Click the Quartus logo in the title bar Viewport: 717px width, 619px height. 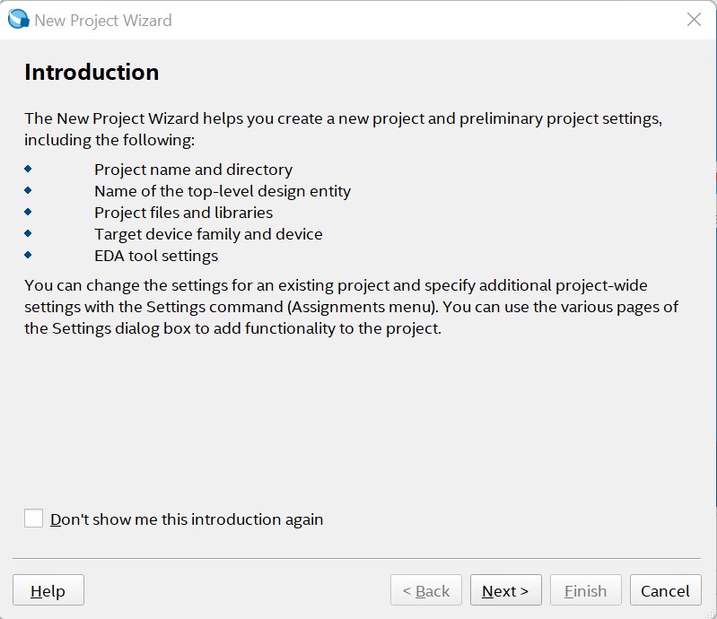coord(18,20)
